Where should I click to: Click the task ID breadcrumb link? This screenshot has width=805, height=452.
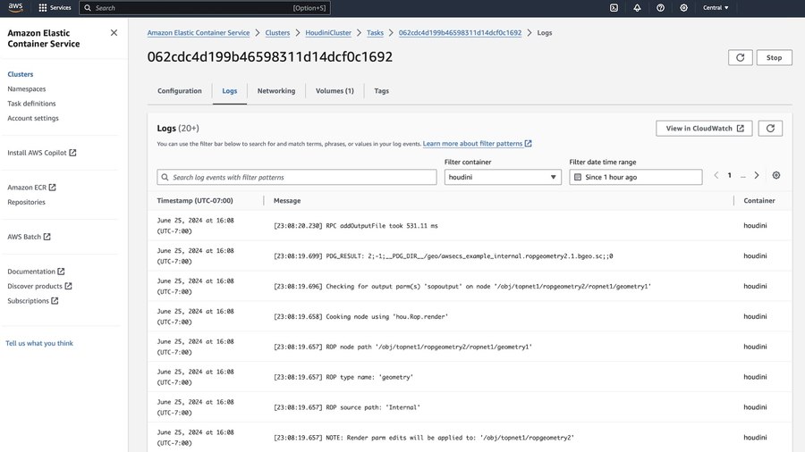pos(460,33)
